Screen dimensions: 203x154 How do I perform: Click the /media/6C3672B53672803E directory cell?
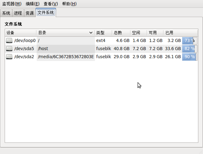click(66, 57)
